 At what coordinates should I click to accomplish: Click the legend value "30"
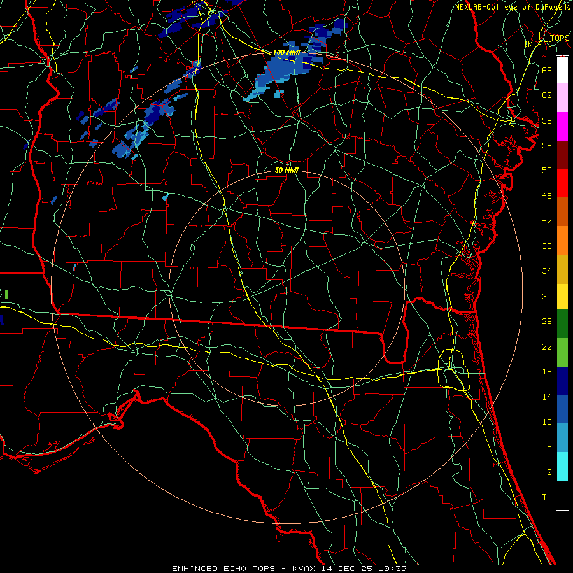point(547,296)
